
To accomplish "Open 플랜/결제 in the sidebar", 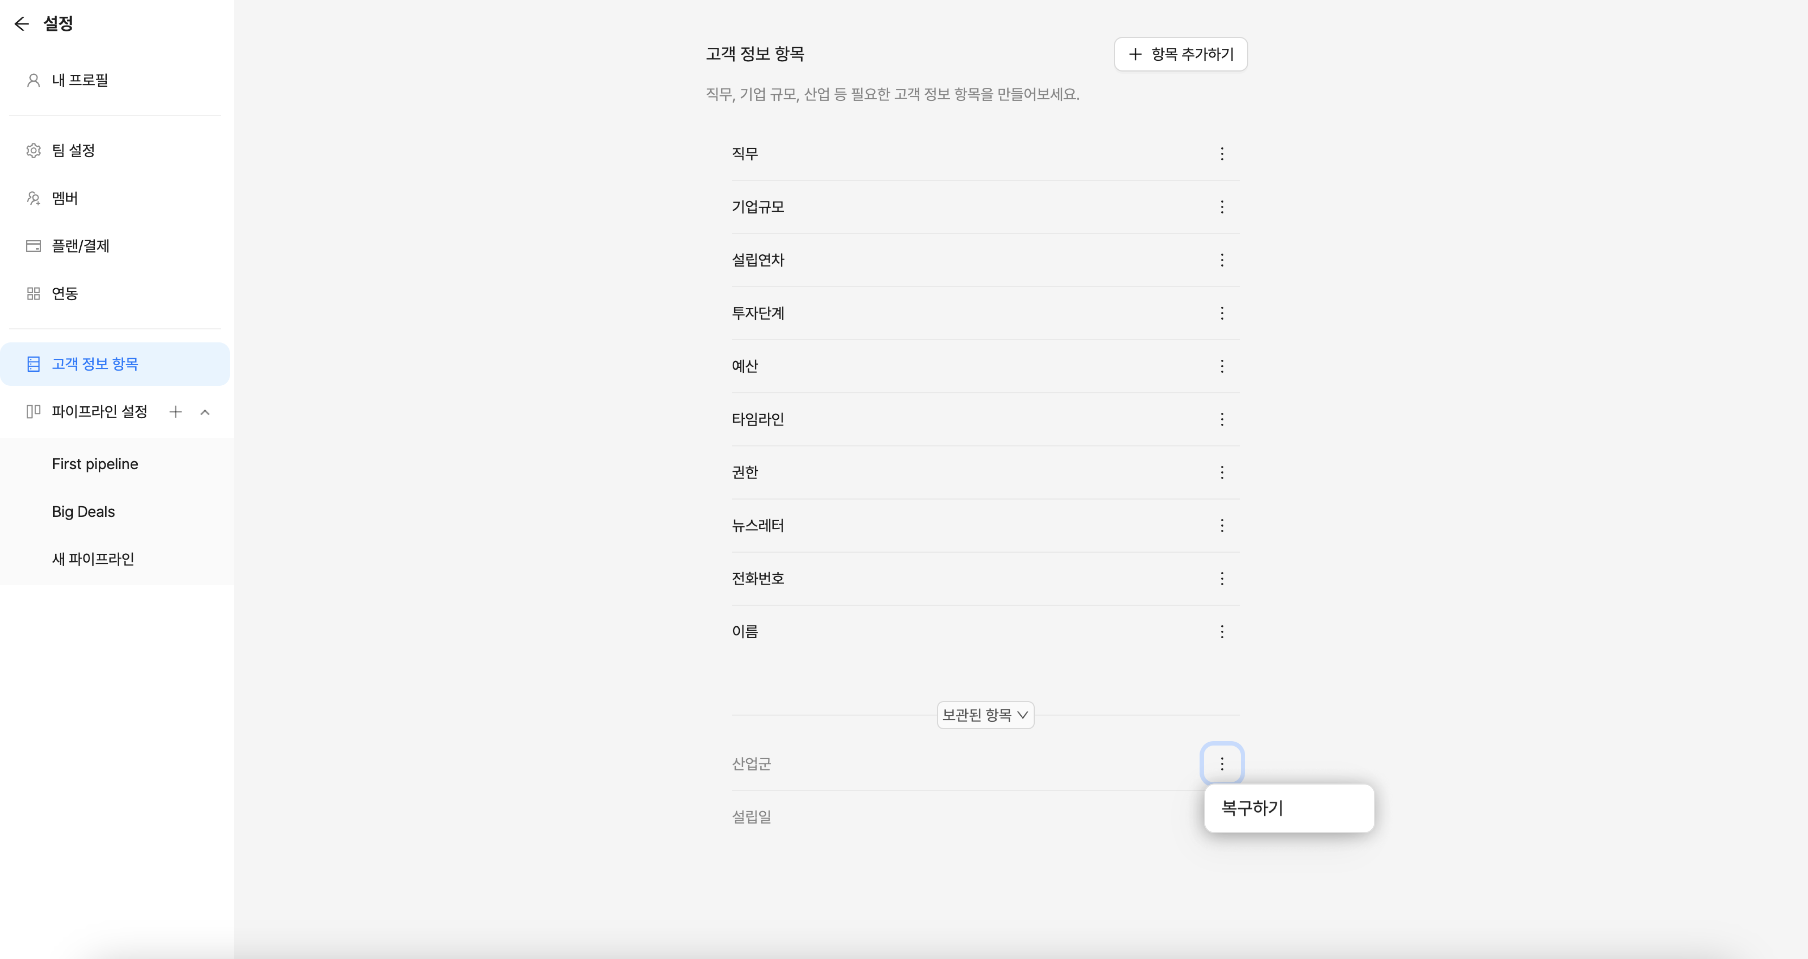I will [x=80, y=246].
